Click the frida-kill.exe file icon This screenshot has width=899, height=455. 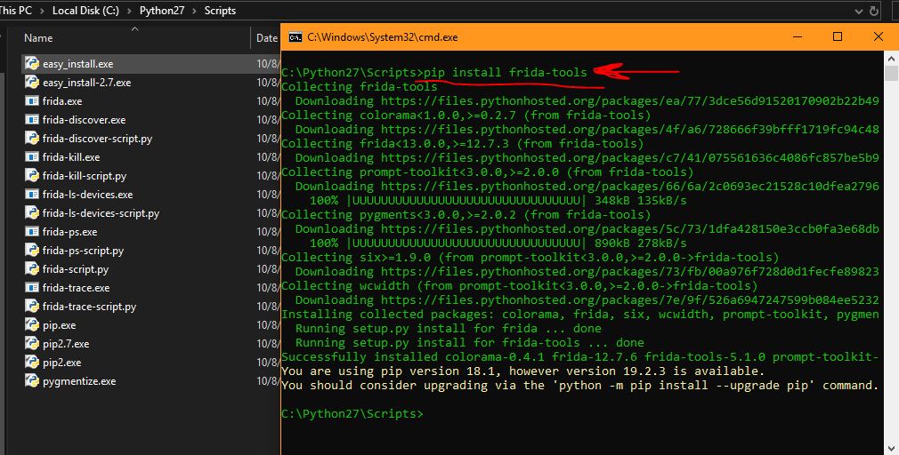click(x=32, y=156)
